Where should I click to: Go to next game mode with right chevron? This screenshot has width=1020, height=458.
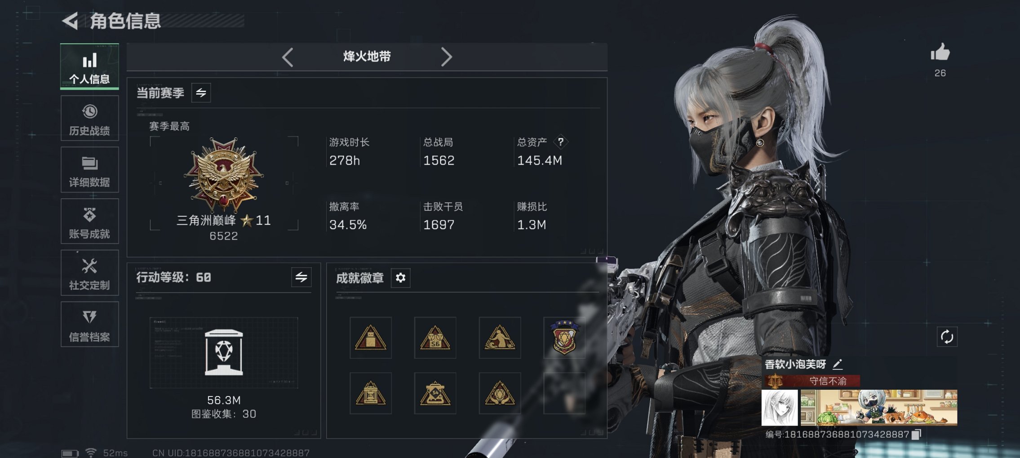click(446, 57)
